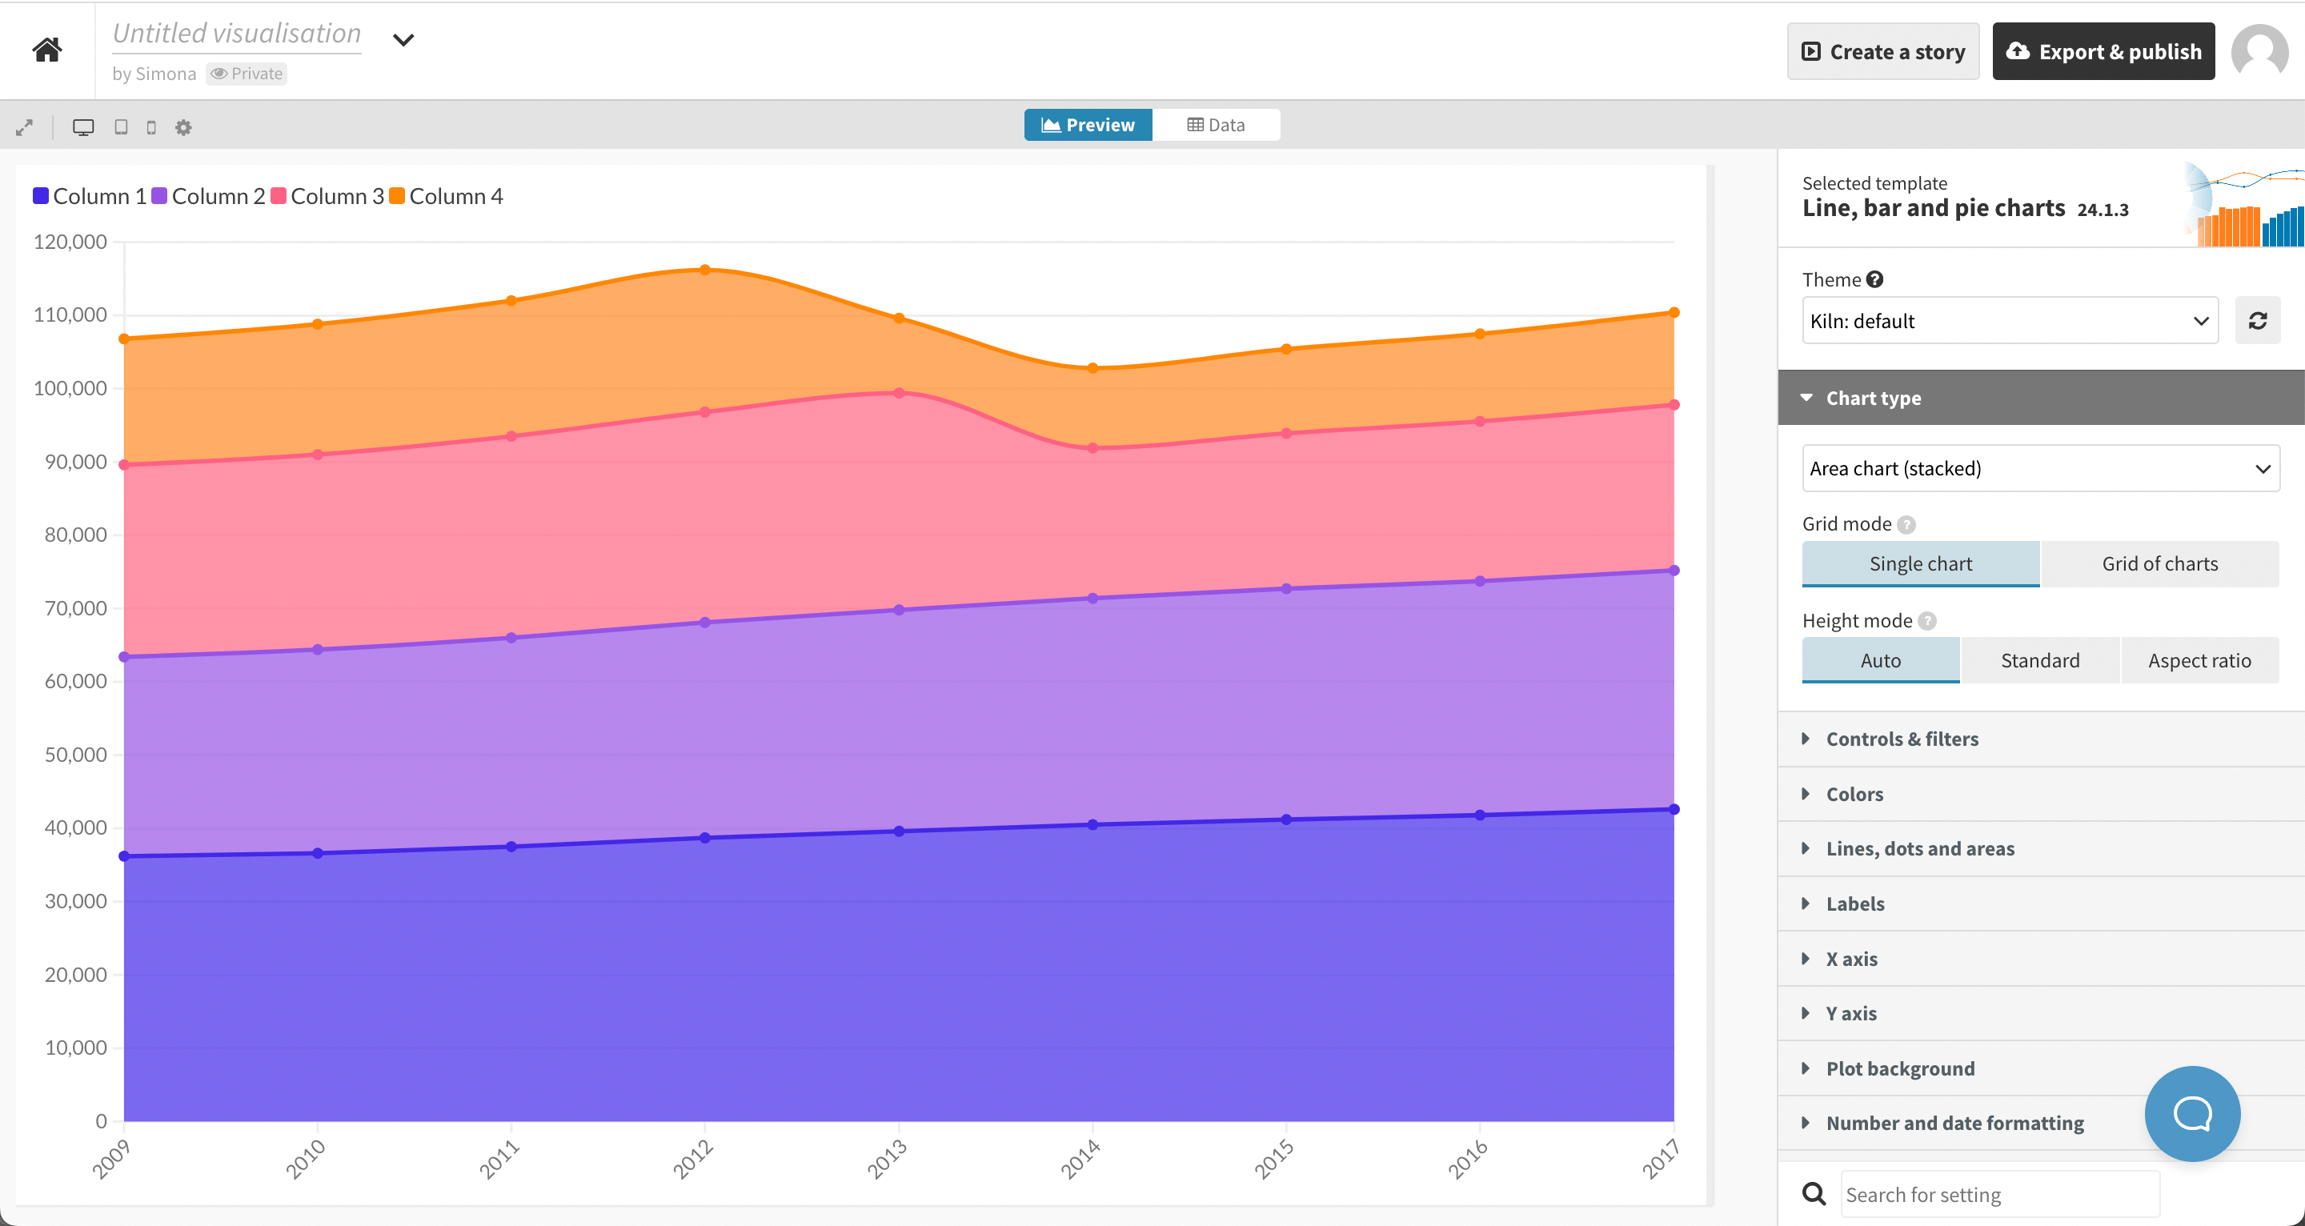Open the Area chart (stacked) dropdown
The image size is (2305, 1226).
click(2039, 468)
